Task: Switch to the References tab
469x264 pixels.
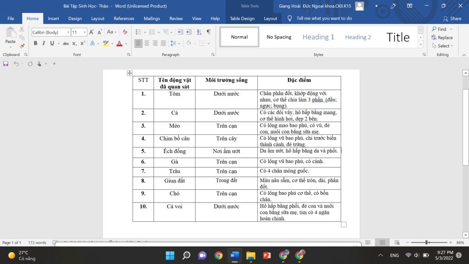Action: coord(124,18)
